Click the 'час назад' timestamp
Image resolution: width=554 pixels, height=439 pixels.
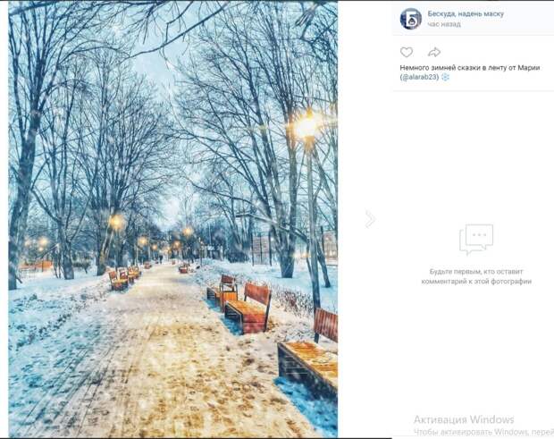(x=444, y=24)
